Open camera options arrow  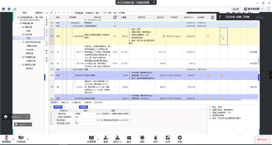[28, 139]
